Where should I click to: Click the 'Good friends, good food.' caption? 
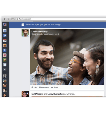42,34
